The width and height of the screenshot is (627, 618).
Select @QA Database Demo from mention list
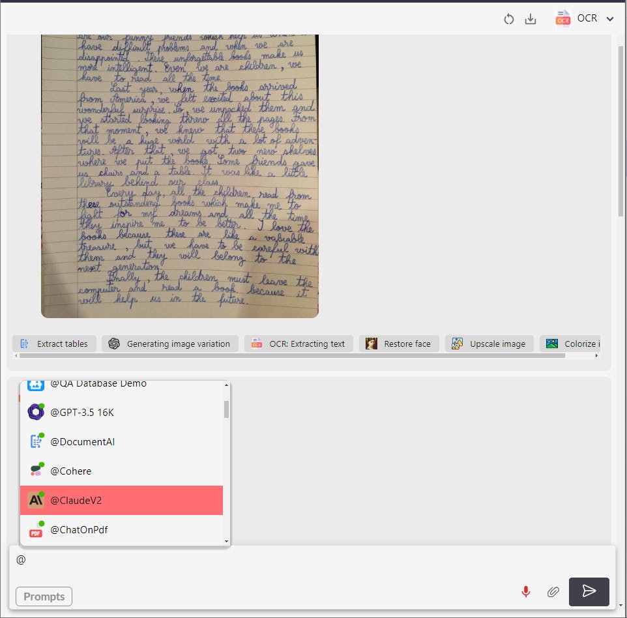click(122, 385)
